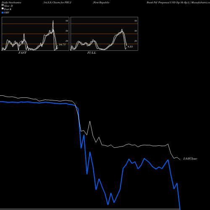210x210 pixels.
Task: Click the 80 axis label in FAST chart
Action: tap(67, 21)
